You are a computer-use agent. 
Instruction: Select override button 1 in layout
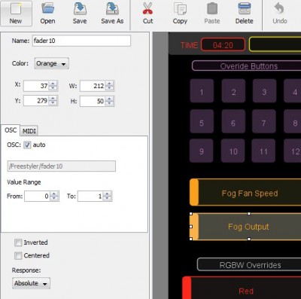click(202, 90)
